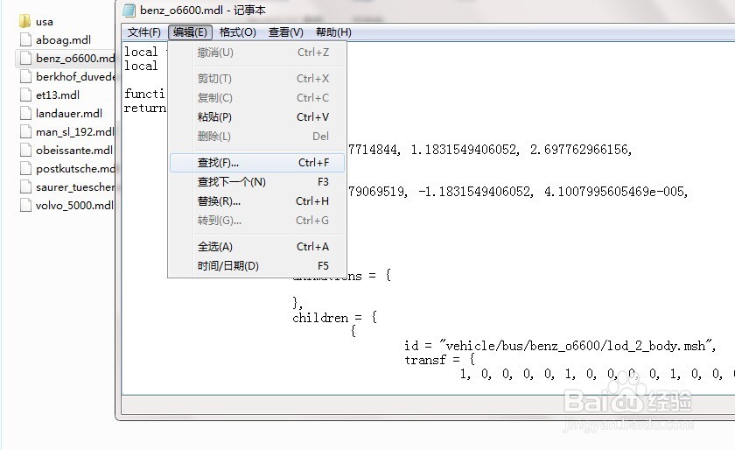The width and height of the screenshot is (735, 450).
Task: Select the usa folder name
Action: coord(45,22)
